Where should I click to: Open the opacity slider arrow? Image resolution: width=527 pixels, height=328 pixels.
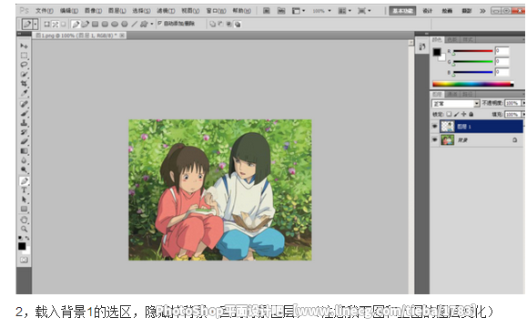pyautogui.click(x=523, y=103)
